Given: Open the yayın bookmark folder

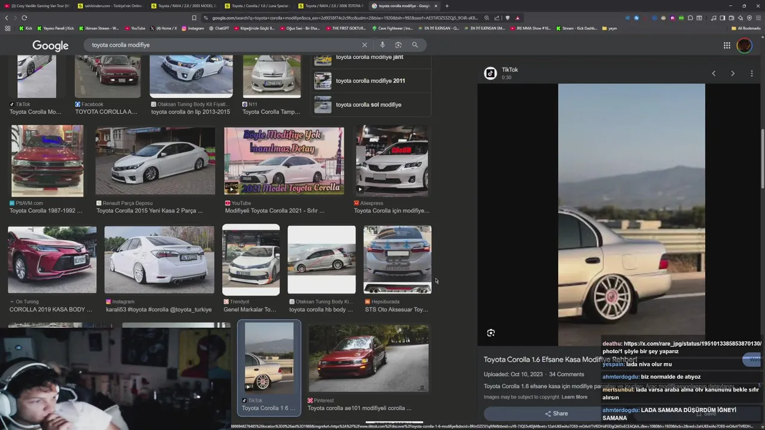Looking at the screenshot, I should 610,28.
